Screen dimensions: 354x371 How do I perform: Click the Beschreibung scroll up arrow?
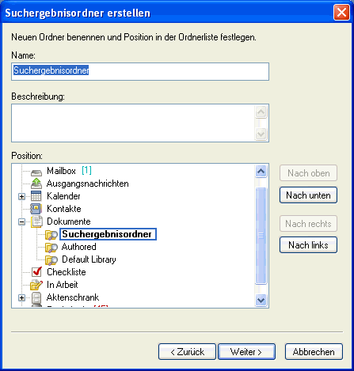[x=261, y=112]
